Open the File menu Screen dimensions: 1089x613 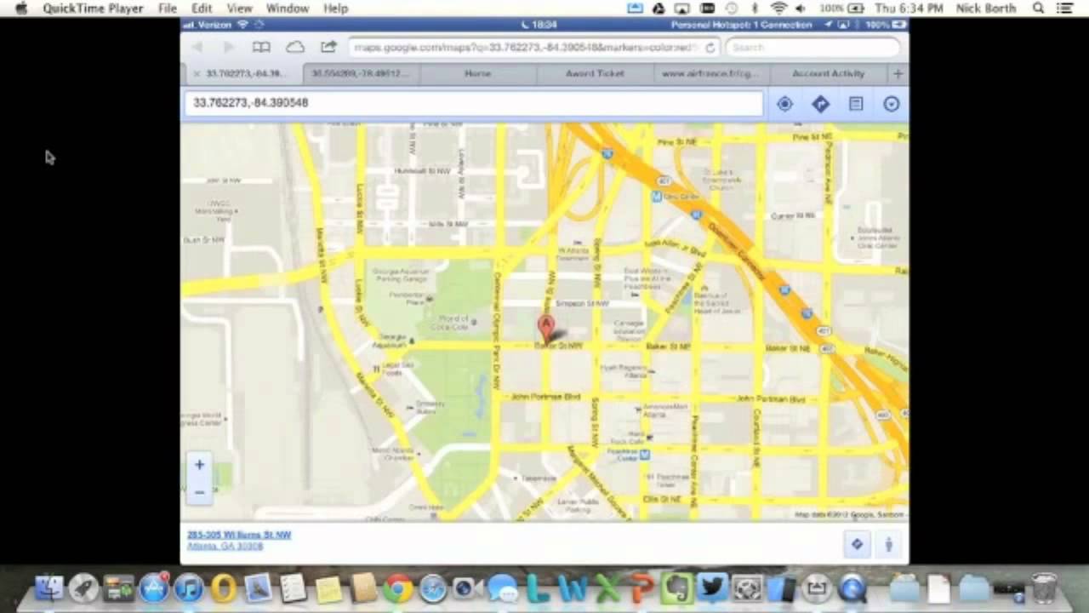(x=168, y=9)
